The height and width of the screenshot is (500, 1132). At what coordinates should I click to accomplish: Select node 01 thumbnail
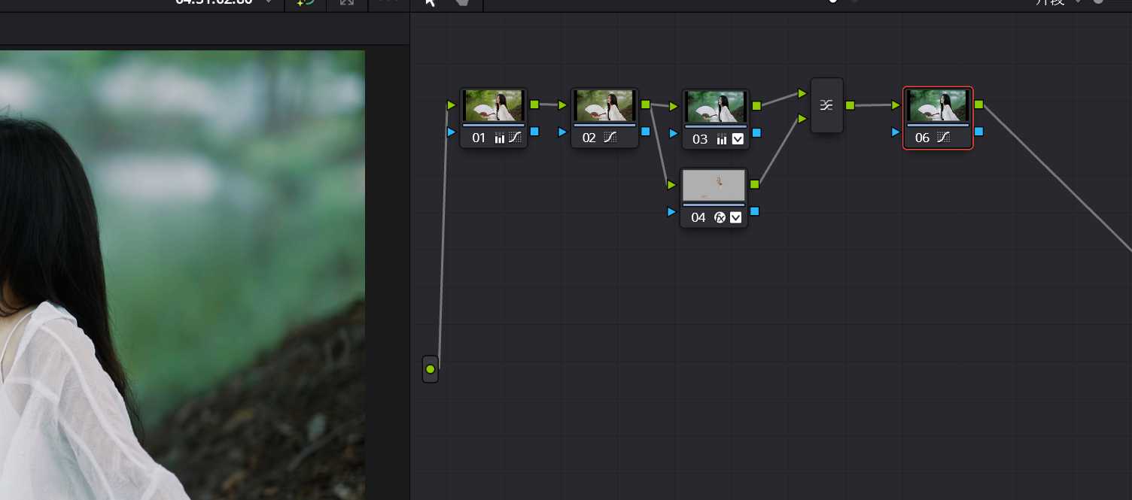click(494, 105)
